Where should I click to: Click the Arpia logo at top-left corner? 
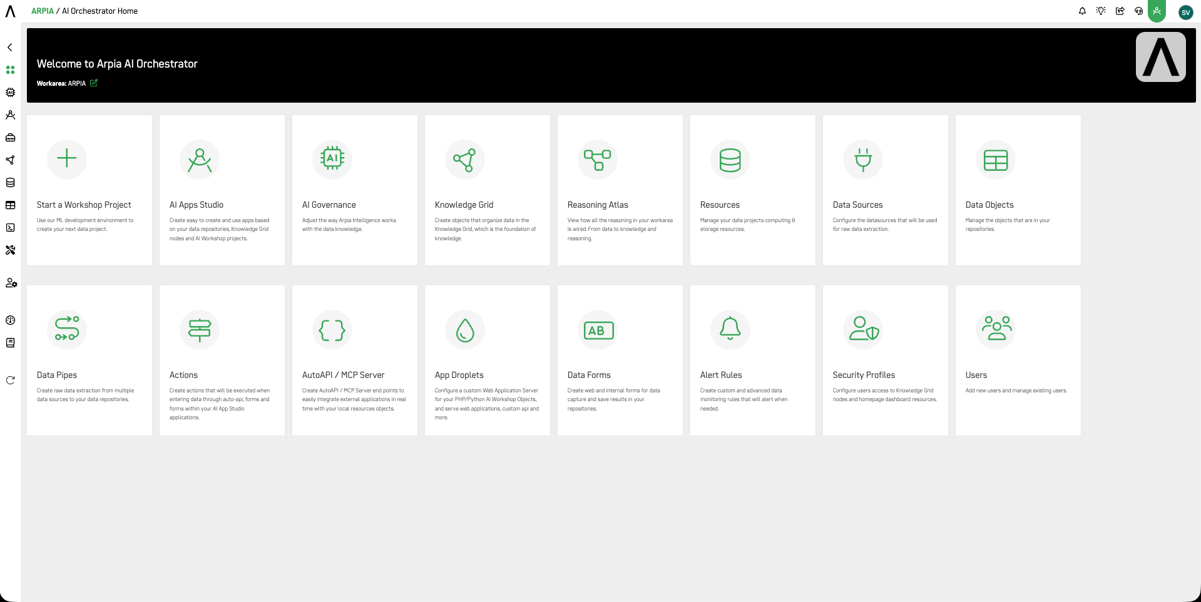[x=10, y=11]
